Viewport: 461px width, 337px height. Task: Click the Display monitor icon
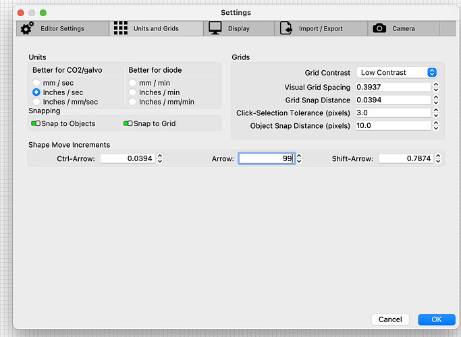[x=215, y=28]
